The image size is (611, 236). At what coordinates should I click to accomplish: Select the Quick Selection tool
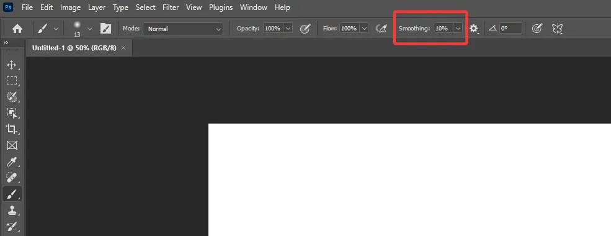(12, 97)
